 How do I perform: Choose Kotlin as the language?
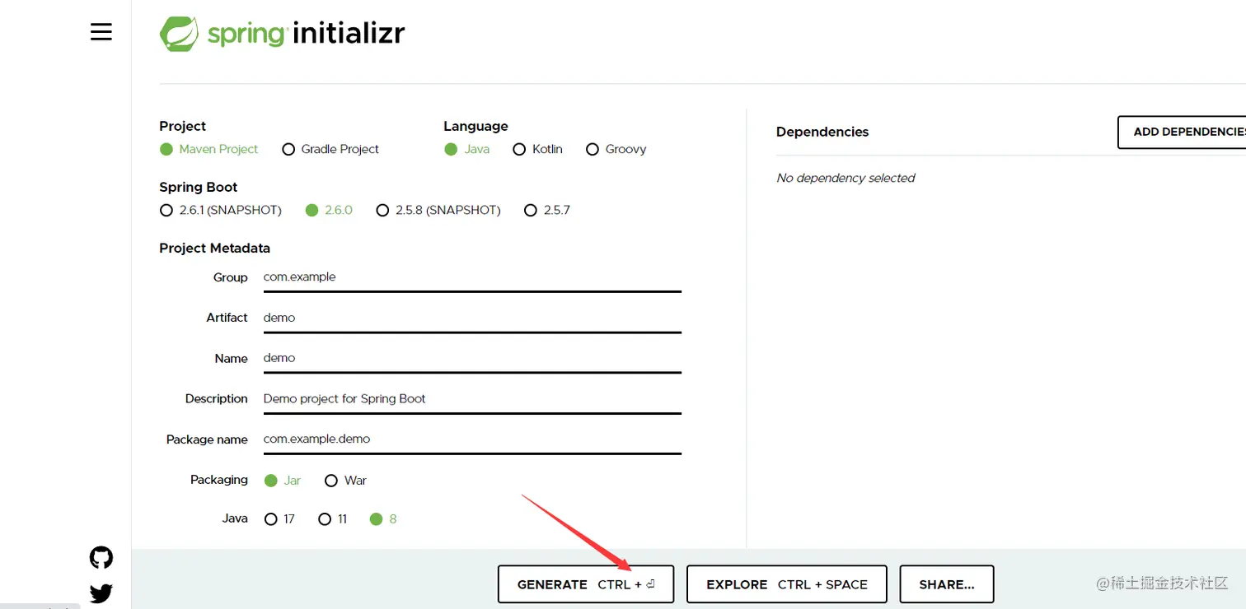pos(537,149)
